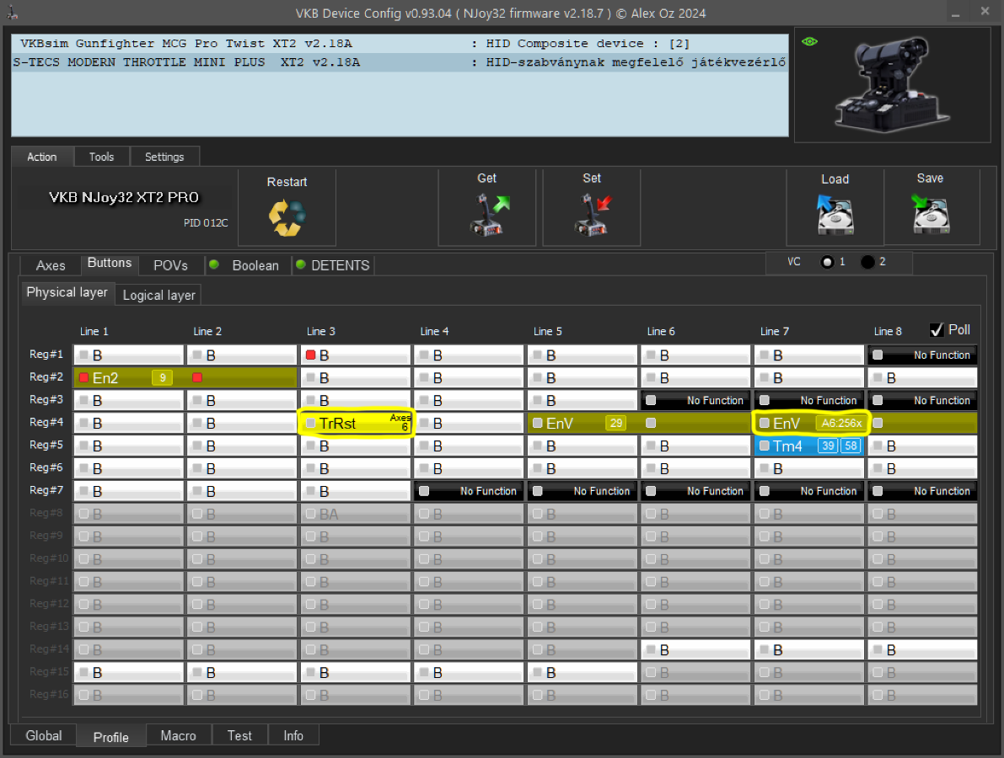This screenshot has height=758, width=1004.
Task: Click the Save hard drive icon
Action: (930, 214)
